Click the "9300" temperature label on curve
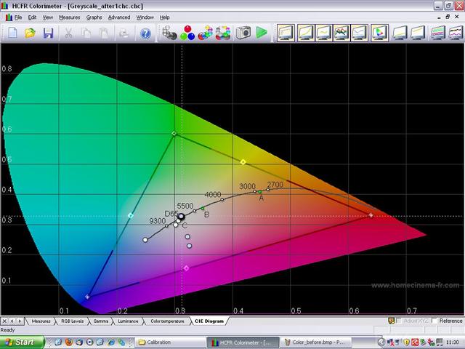The height and width of the screenshot is (349, 465). tap(157, 221)
